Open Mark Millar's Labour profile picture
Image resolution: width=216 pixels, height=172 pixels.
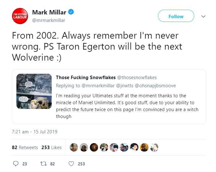pos(20,16)
